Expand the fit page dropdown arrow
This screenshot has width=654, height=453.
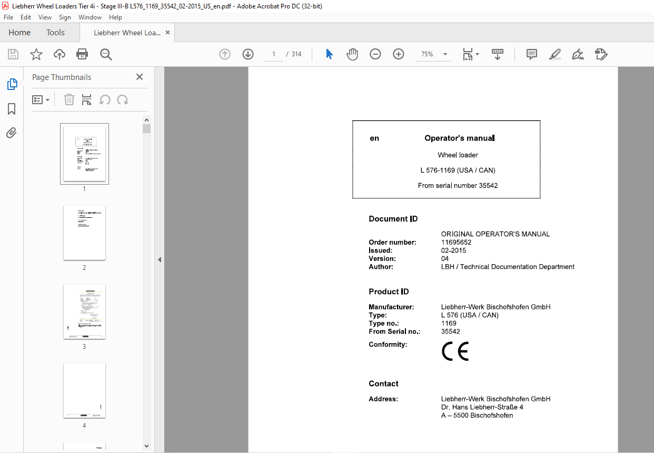click(x=477, y=54)
